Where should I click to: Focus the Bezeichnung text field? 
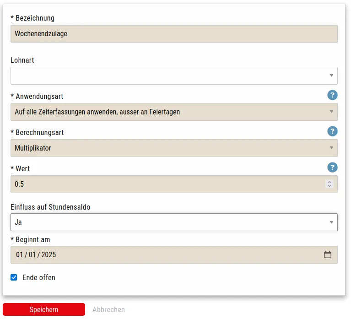point(174,33)
